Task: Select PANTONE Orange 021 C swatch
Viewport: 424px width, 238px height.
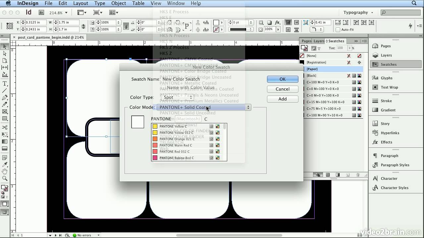Action: coord(187,139)
